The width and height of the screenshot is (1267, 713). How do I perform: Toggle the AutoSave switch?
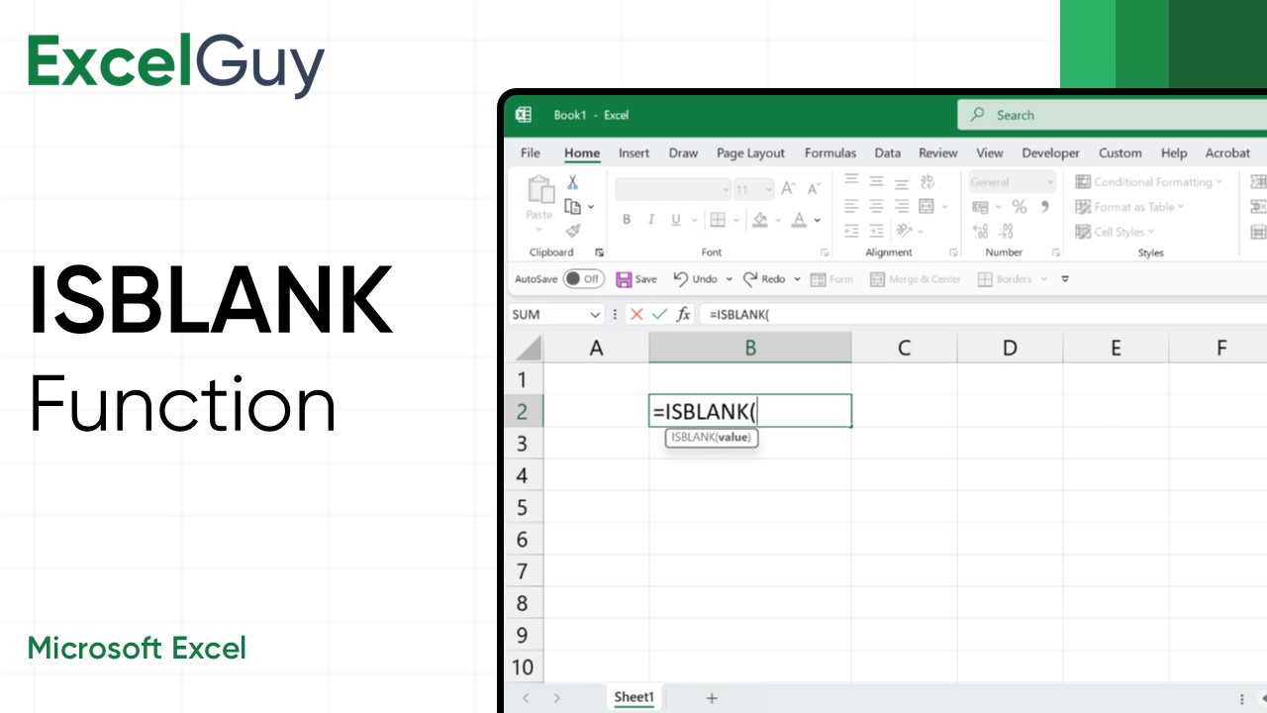[x=584, y=279]
